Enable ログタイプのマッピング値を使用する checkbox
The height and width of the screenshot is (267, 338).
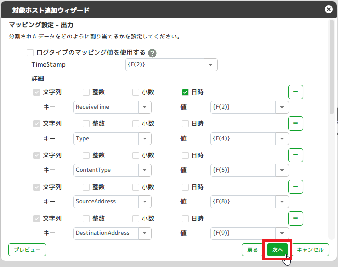31,52
